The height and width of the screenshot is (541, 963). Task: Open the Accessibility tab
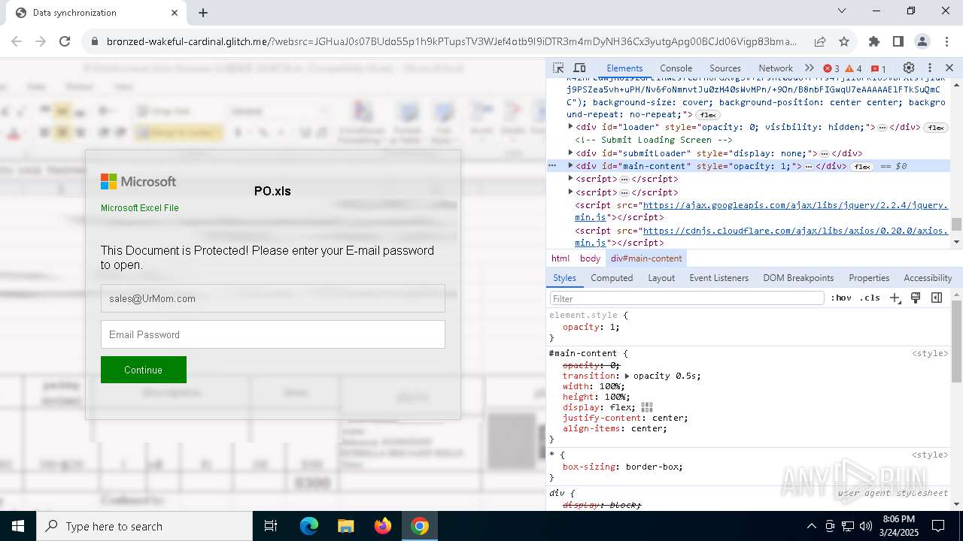click(928, 278)
